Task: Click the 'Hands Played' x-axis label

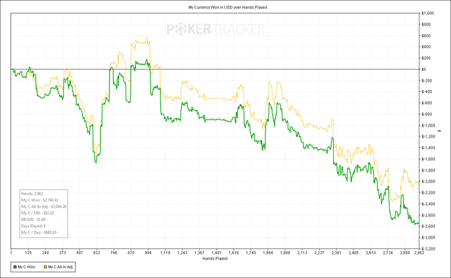Action: [215, 259]
